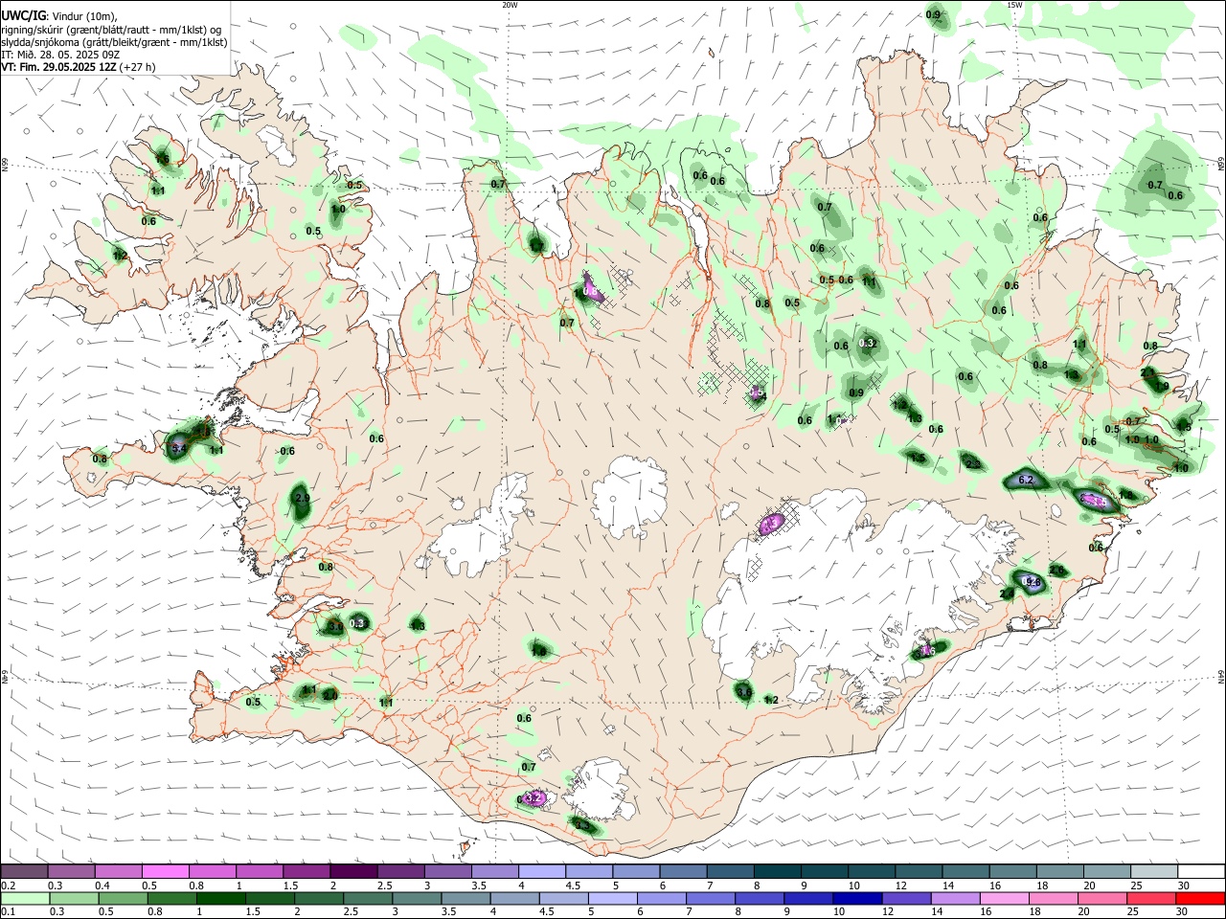Pick the palest green 0.1 rain scale swatch
Viewport: 1226px width, 919px height.
point(25,898)
